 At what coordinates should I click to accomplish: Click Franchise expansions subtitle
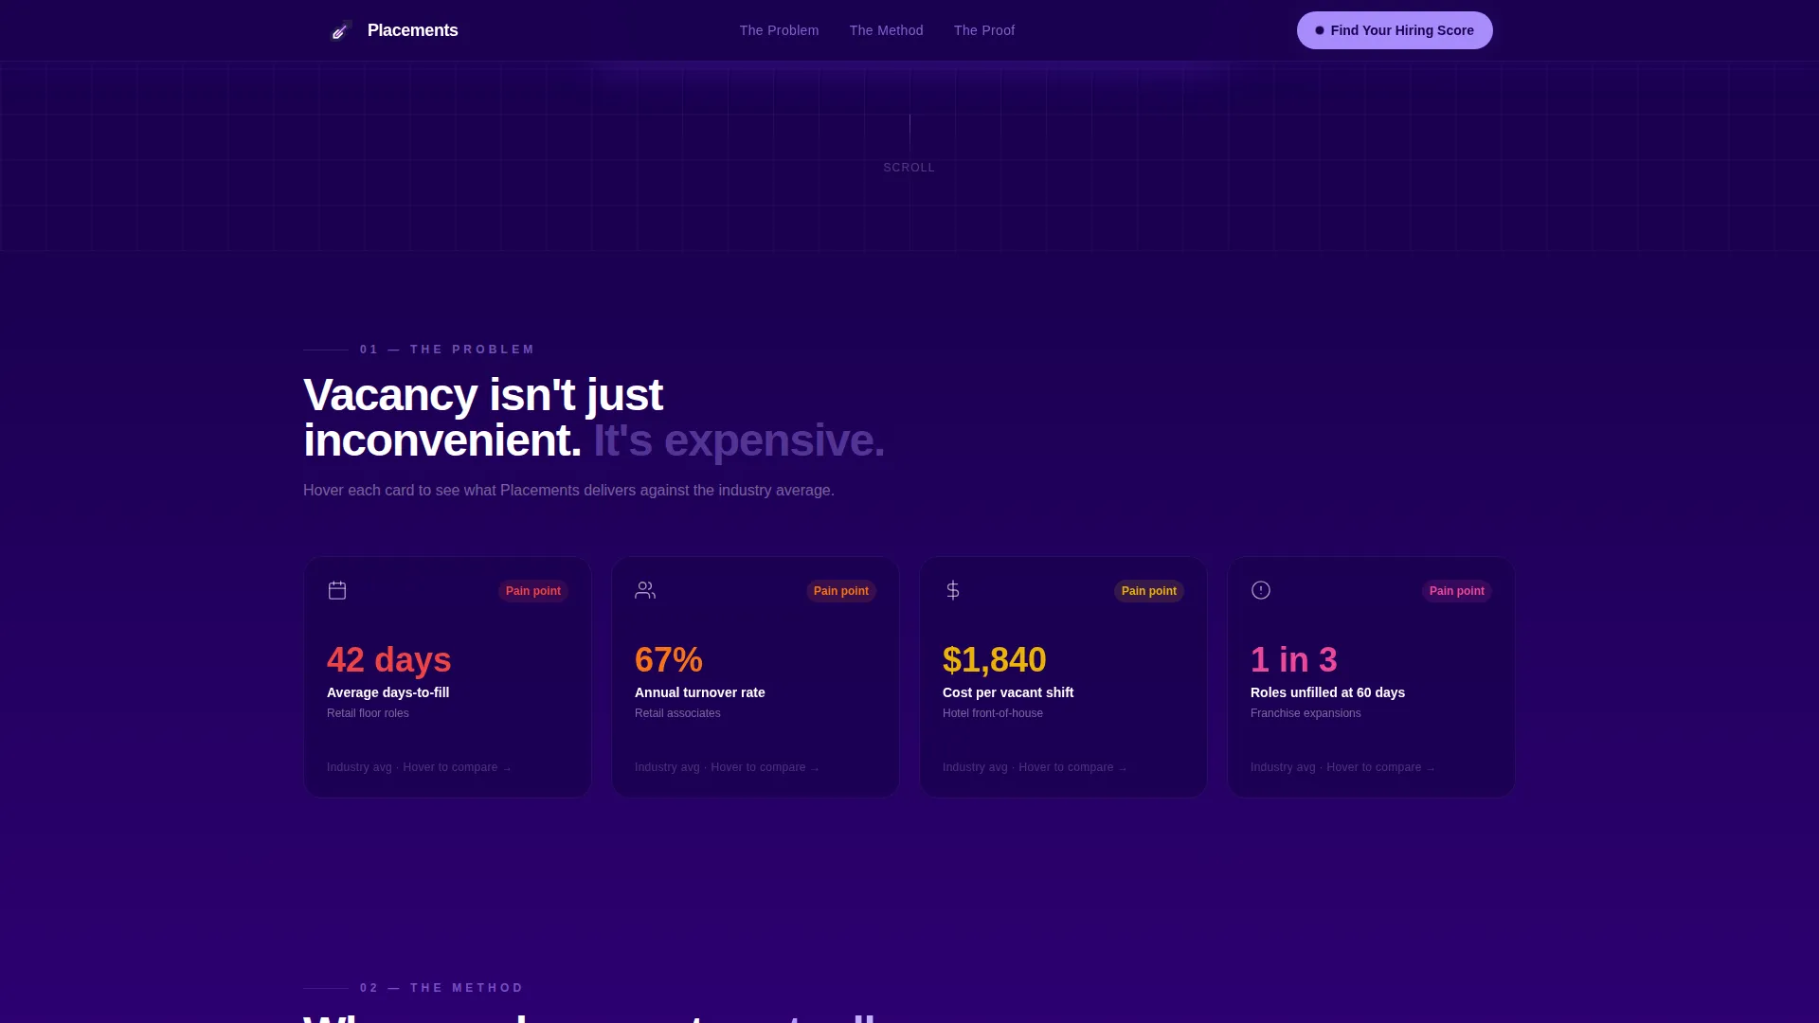pos(1306,713)
